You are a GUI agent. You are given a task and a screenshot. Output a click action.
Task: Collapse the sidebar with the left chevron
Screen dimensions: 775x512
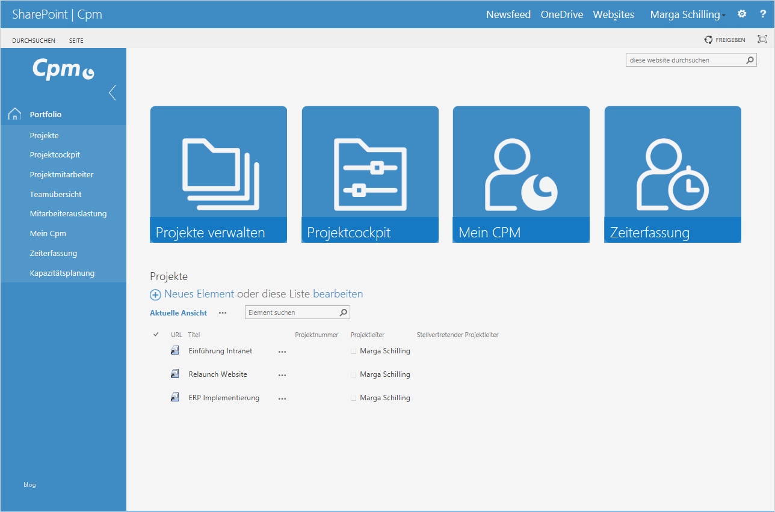point(112,93)
